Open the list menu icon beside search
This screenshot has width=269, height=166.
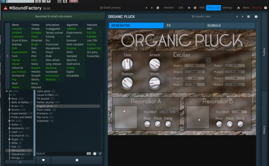click(x=100, y=154)
